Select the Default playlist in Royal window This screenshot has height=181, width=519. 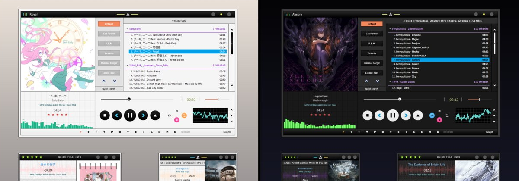click(109, 24)
